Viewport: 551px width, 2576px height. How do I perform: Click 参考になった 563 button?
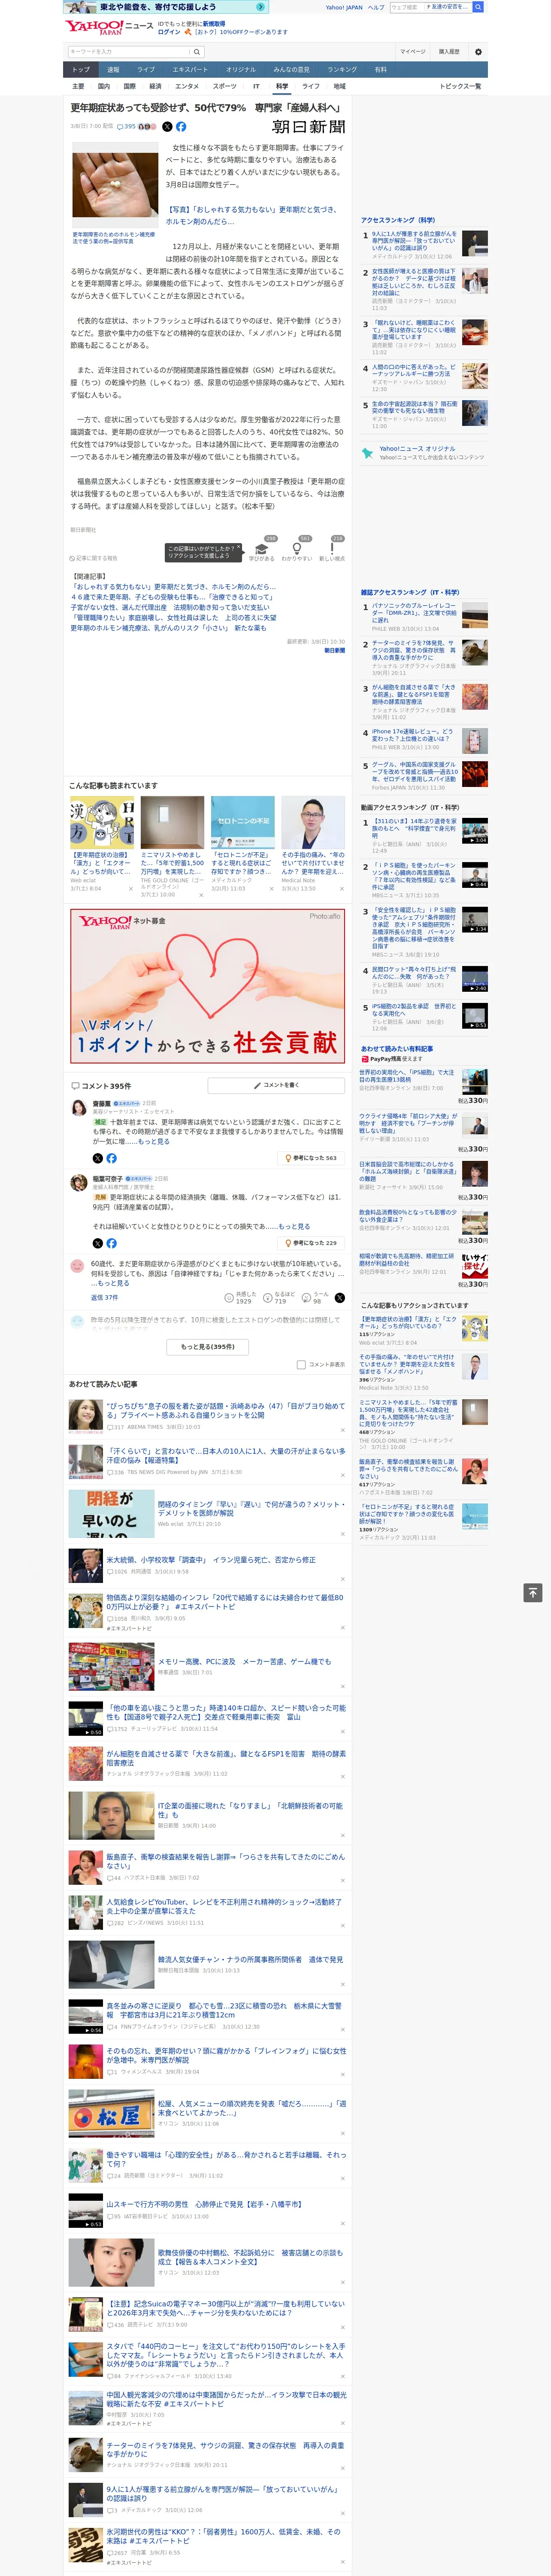pyautogui.click(x=311, y=1158)
